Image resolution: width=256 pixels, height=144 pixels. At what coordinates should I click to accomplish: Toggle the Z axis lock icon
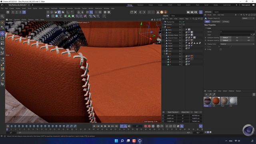click(x=20, y=12)
